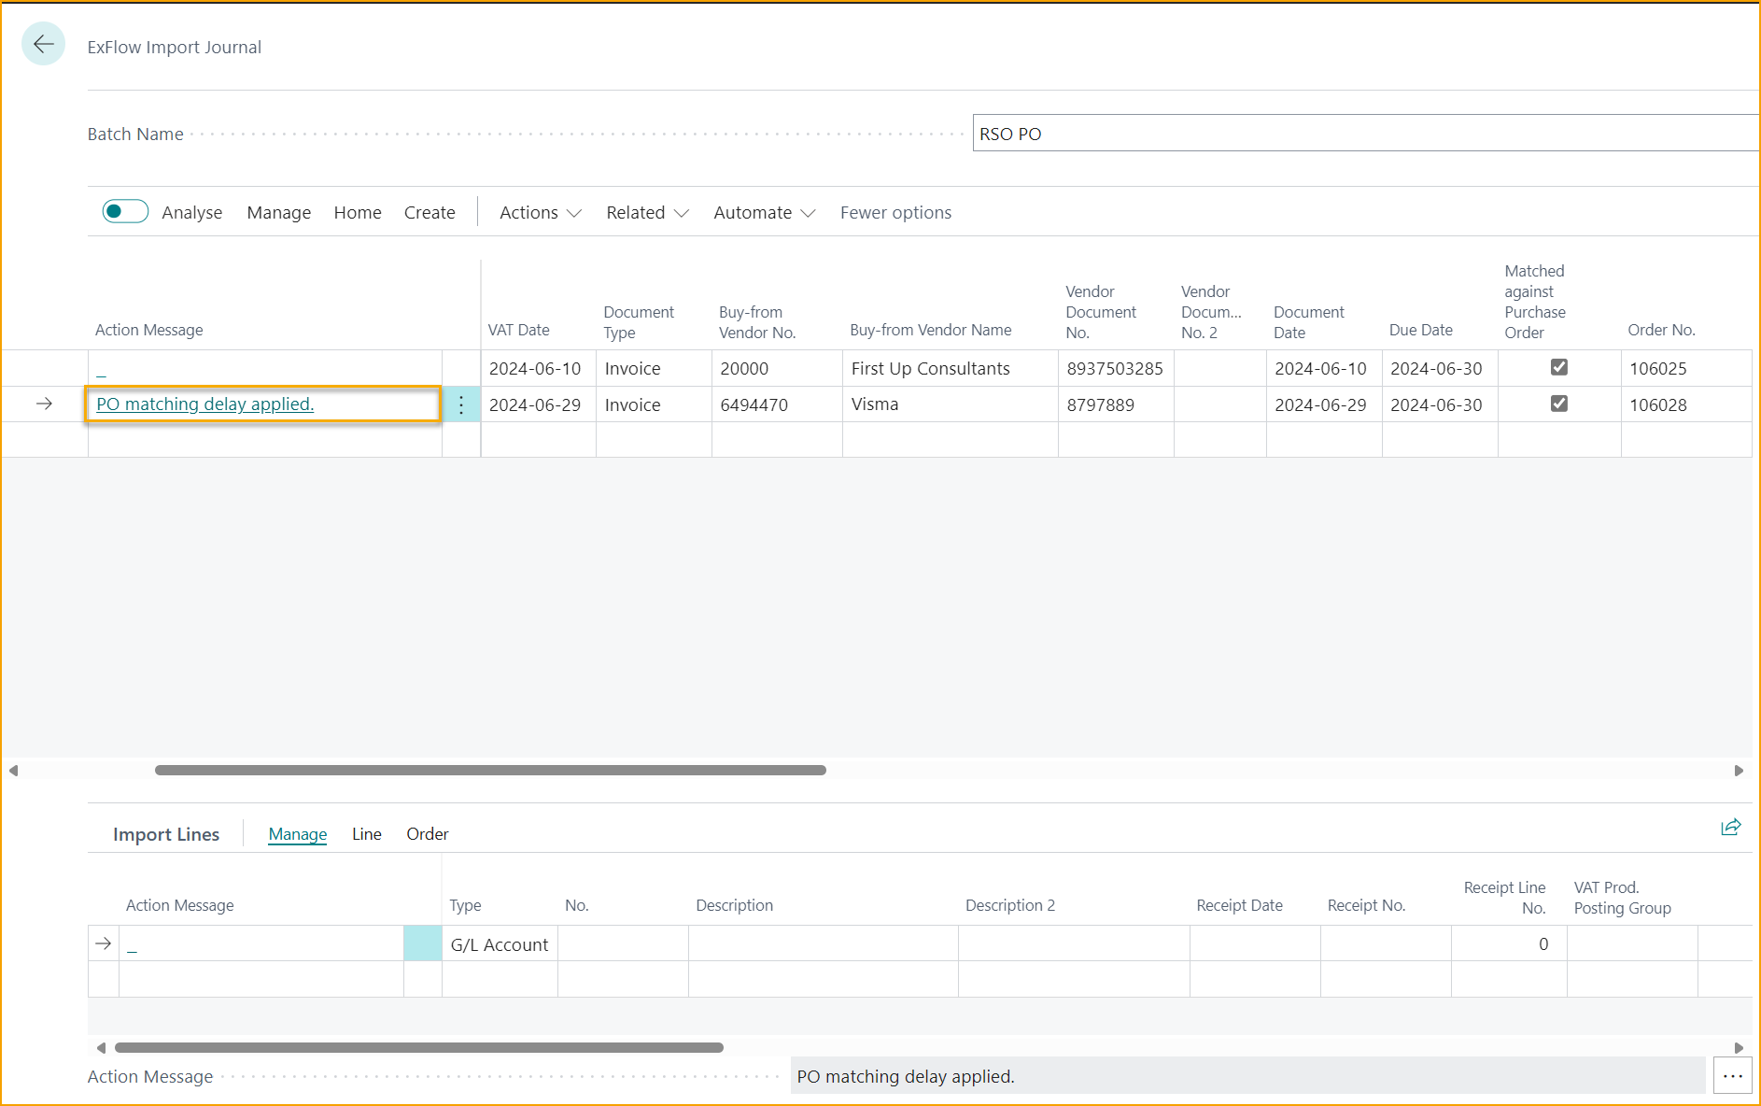Click right arrow of upper horizontal scrollbar

click(1739, 771)
